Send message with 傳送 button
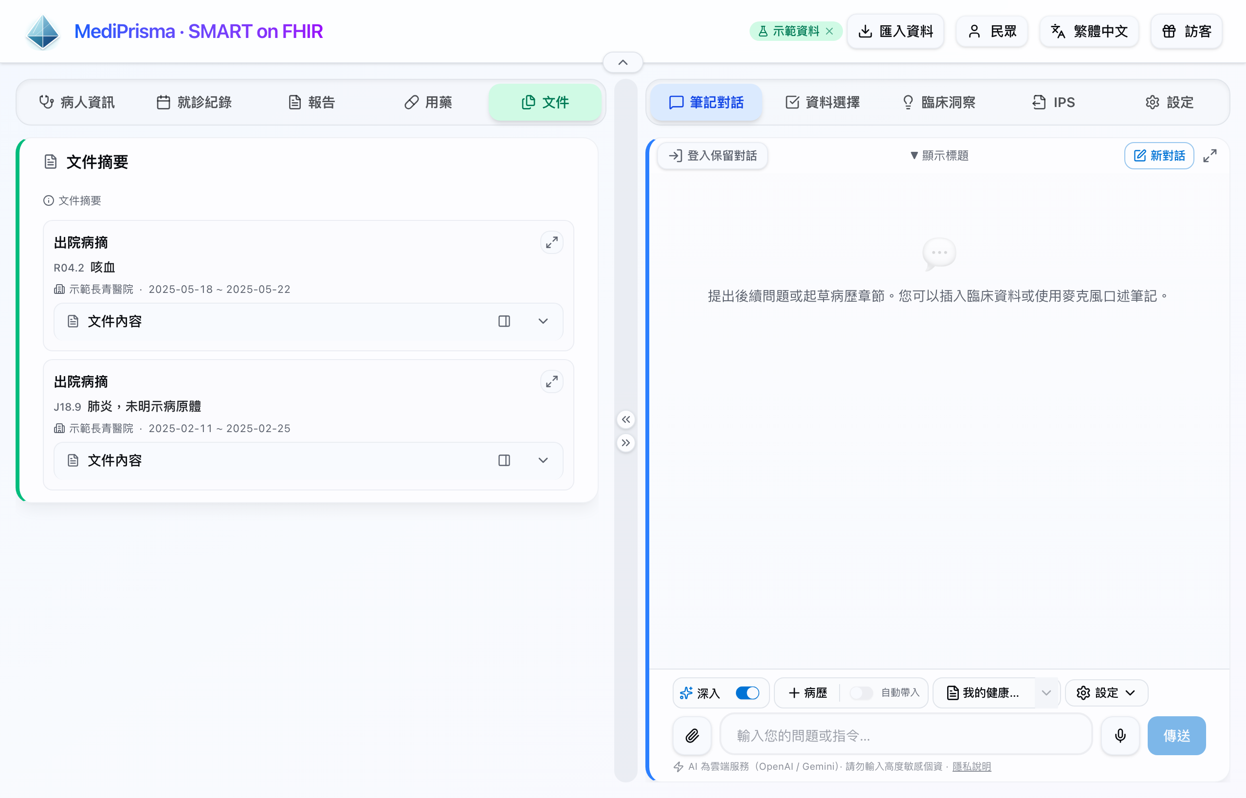 point(1176,735)
